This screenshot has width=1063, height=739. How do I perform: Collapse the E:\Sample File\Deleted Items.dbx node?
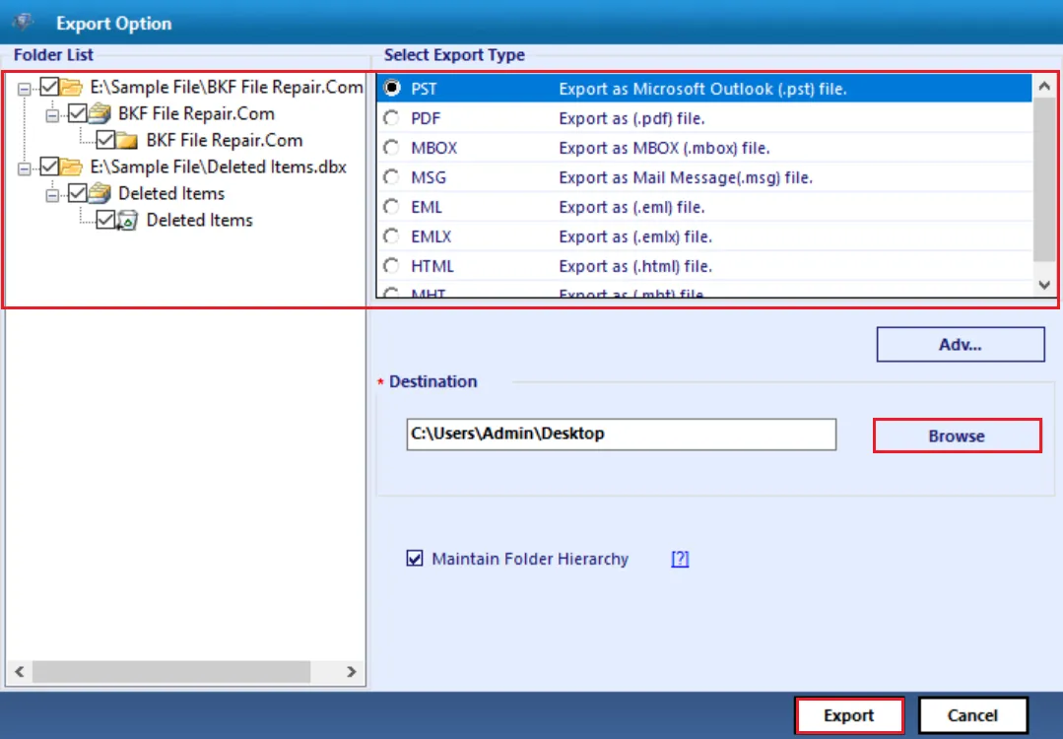point(25,168)
